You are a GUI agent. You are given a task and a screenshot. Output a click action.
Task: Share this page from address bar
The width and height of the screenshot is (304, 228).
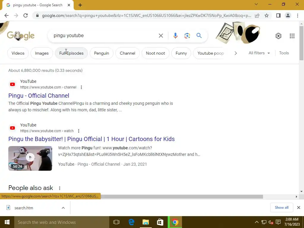(257, 15)
